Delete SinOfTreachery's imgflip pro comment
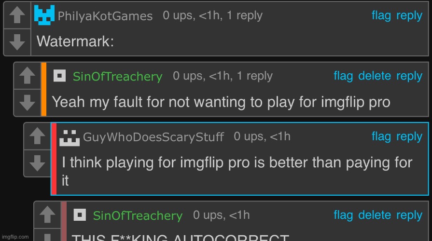Viewport: 432px width, 241px height. (375, 76)
